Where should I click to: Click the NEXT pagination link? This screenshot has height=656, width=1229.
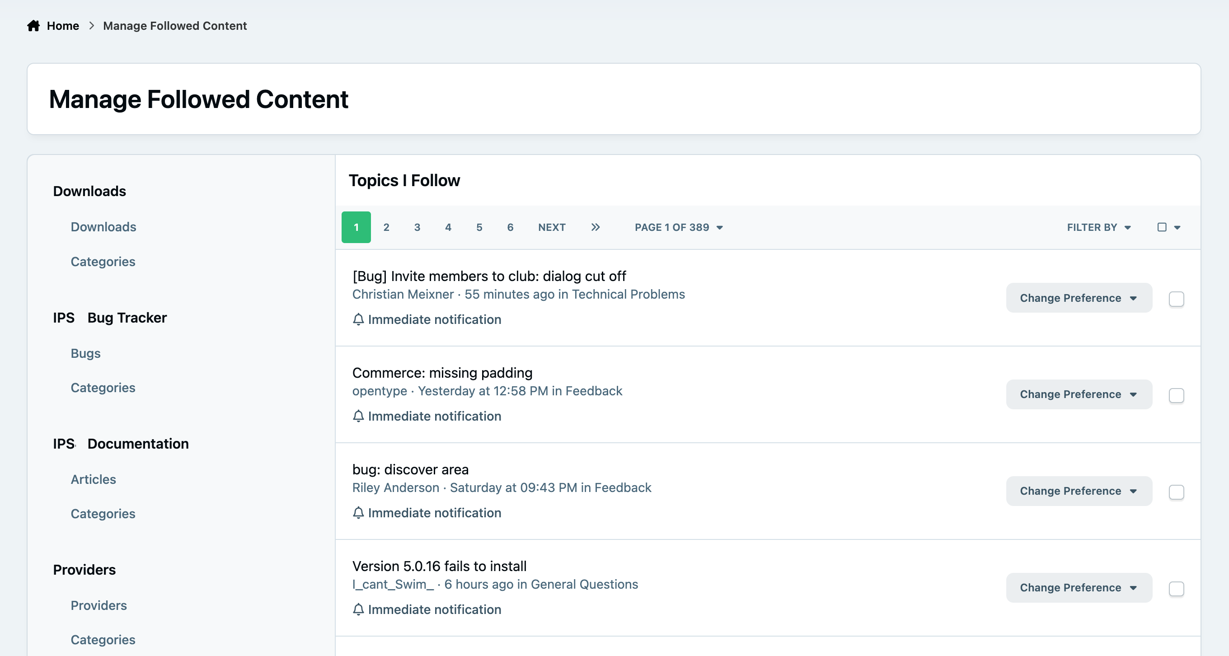pos(552,227)
